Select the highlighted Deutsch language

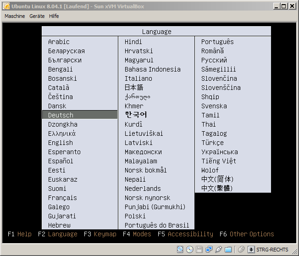(80, 115)
